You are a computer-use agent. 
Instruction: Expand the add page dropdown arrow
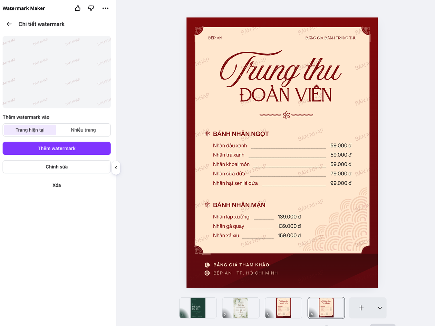pyautogui.click(x=380, y=308)
